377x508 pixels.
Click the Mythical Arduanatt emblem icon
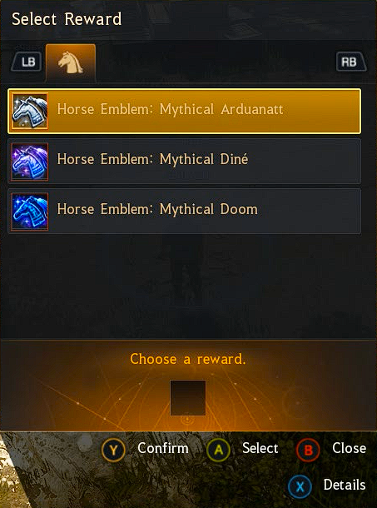[29, 111]
